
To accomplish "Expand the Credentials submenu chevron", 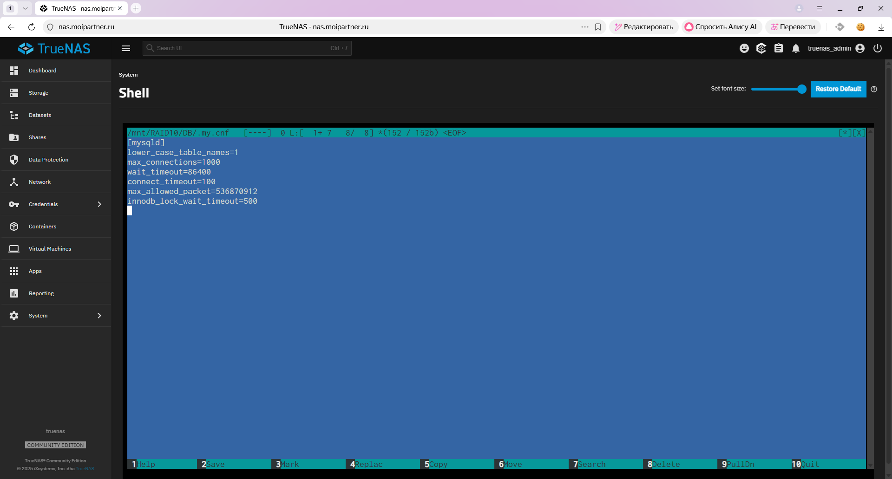I will pos(99,204).
